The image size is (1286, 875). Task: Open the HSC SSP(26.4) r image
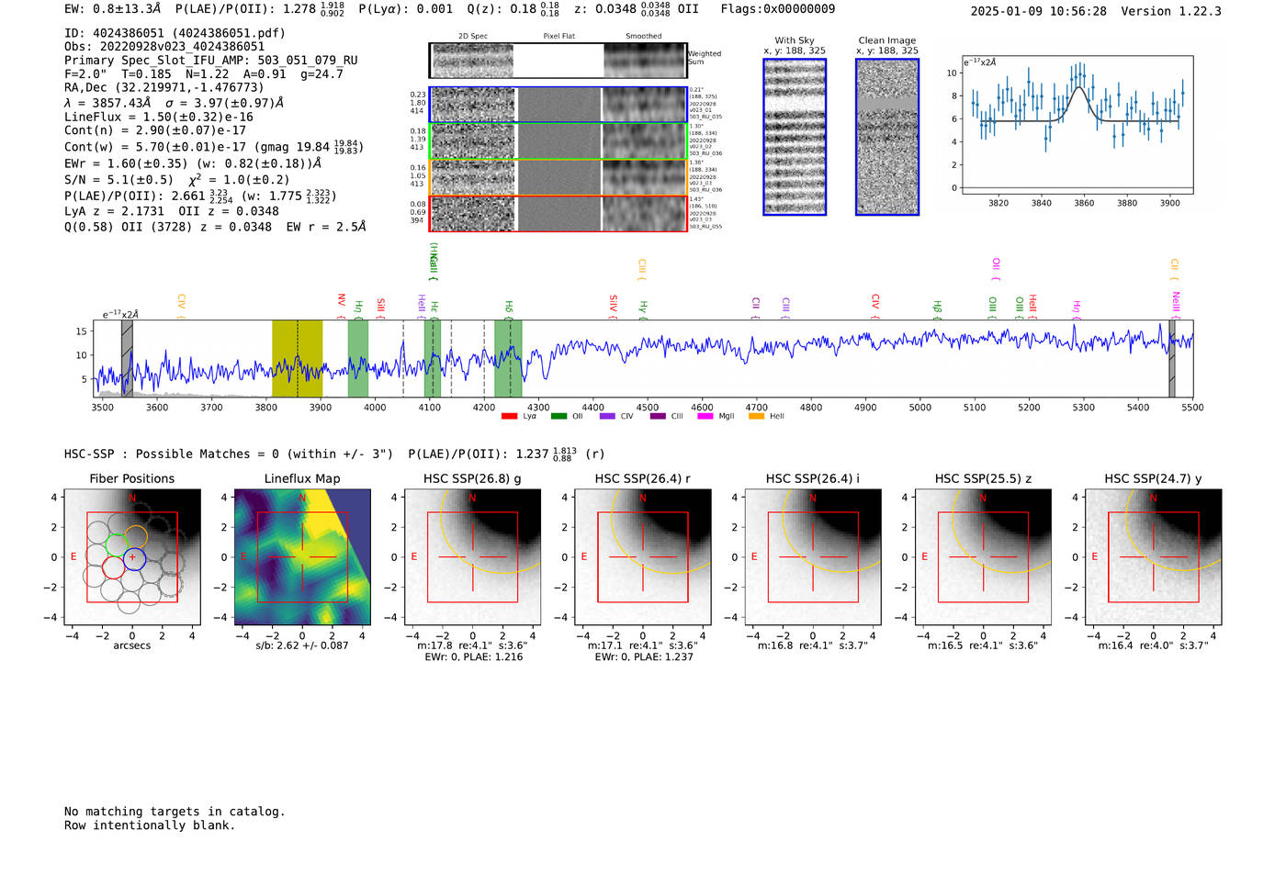(643, 557)
